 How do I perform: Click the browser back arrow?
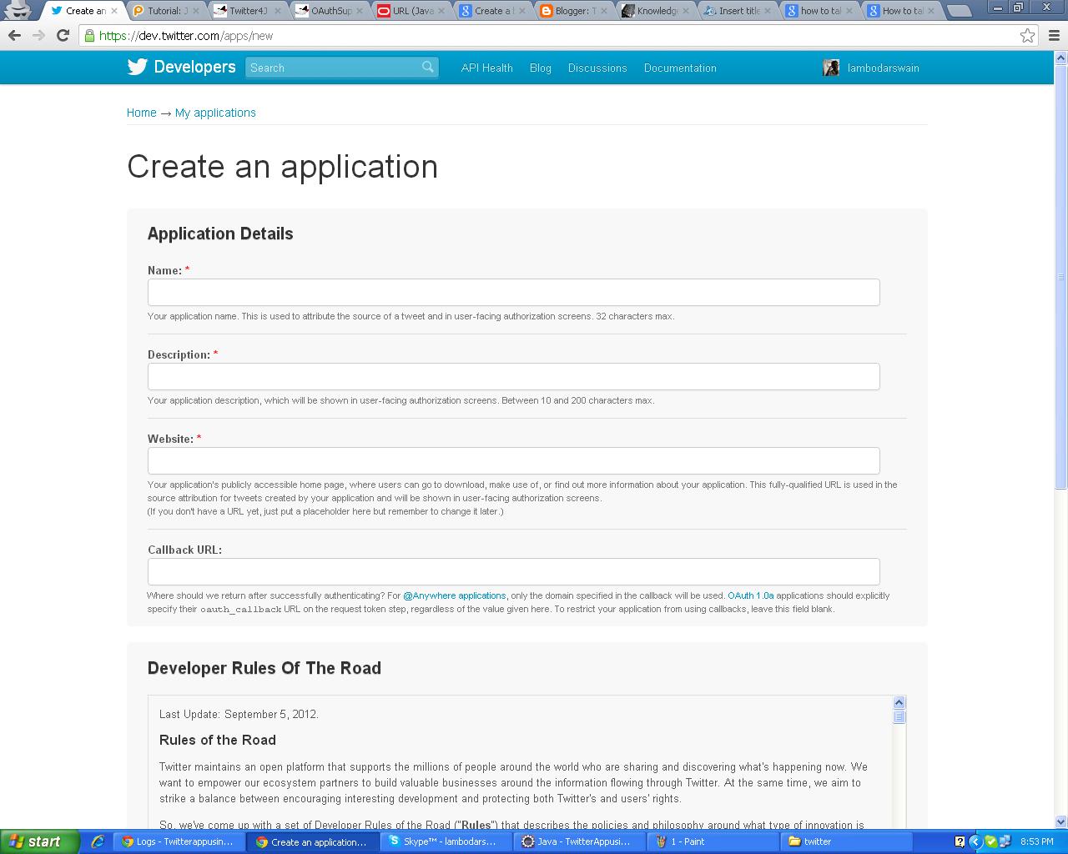click(14, 36)
